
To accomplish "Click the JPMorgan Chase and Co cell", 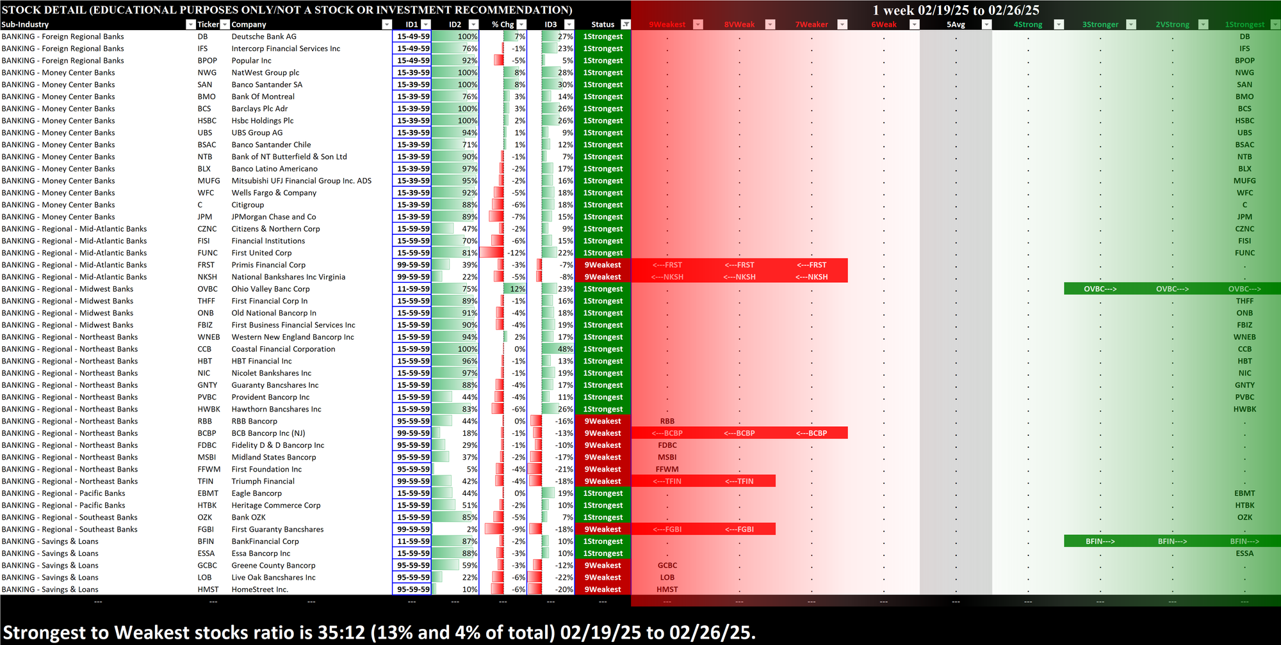I will (x=311, y=217).
